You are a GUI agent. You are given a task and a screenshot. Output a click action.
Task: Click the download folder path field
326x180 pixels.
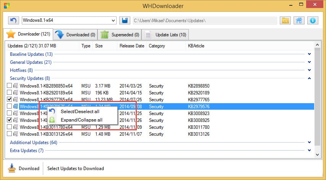(x=205, y=21)
